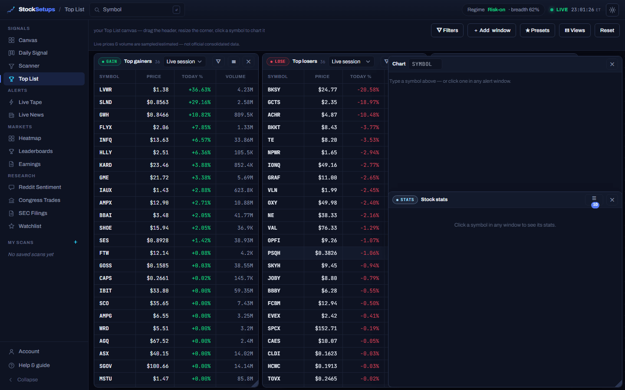Open Presets
This screenshot has width=625, height=390.
(537, 30)
